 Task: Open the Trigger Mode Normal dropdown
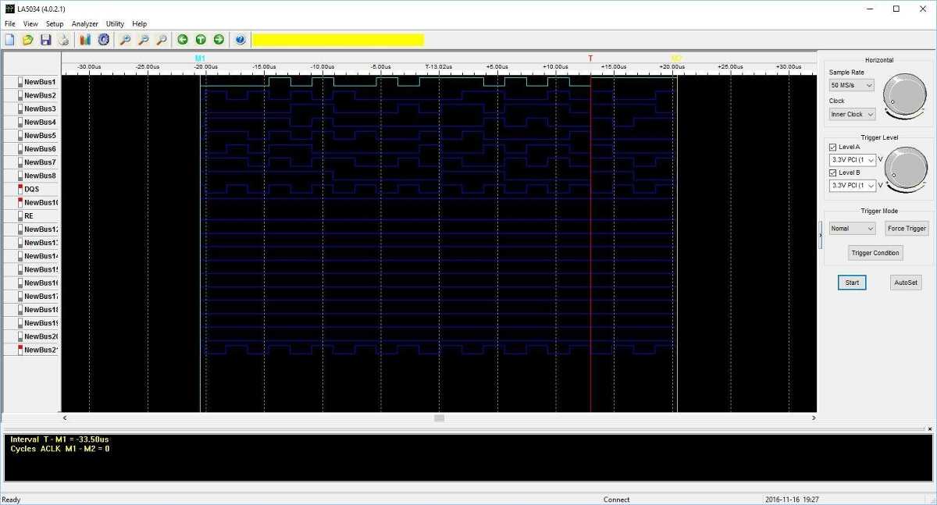(853, 229)
